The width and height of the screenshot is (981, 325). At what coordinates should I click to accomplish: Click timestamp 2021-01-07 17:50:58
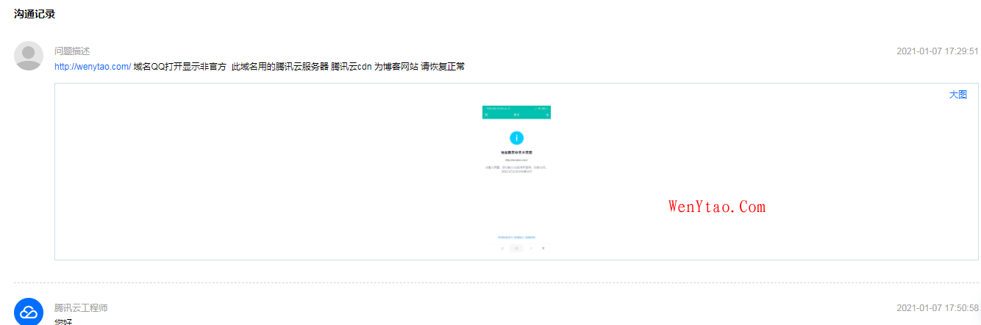click(937, 308)
